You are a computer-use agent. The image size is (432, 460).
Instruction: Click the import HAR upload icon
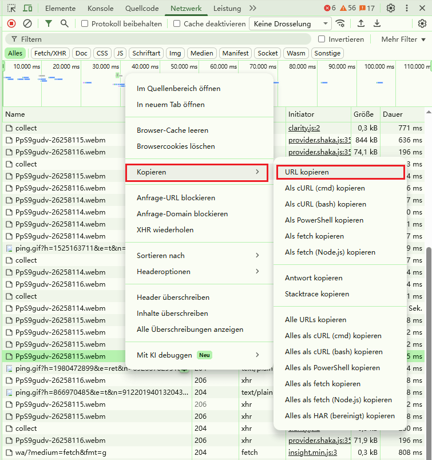click(x=361, y=23)
